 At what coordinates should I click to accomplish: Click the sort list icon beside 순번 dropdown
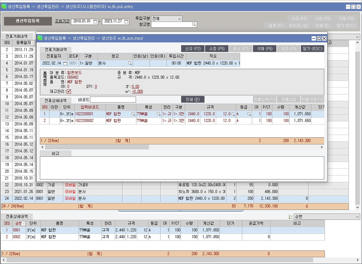291,217
